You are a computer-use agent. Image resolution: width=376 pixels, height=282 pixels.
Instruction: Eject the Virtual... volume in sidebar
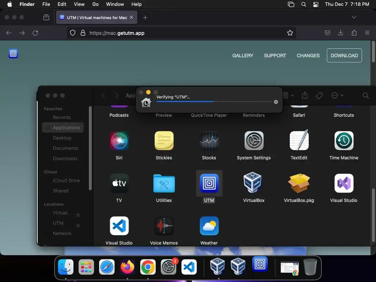[x=78, y=214]
